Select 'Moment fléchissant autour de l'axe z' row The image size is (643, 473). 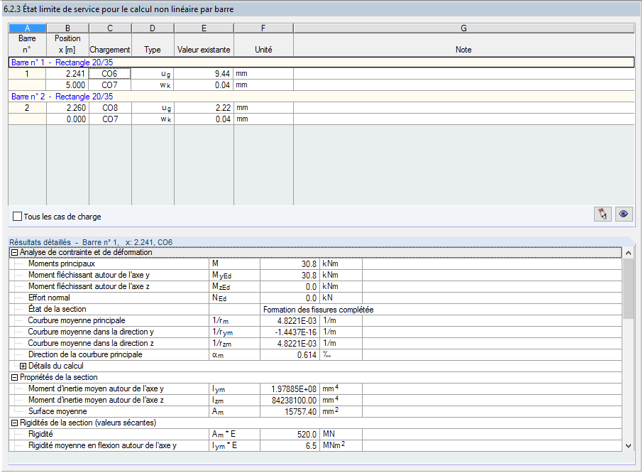coord(315,287)
